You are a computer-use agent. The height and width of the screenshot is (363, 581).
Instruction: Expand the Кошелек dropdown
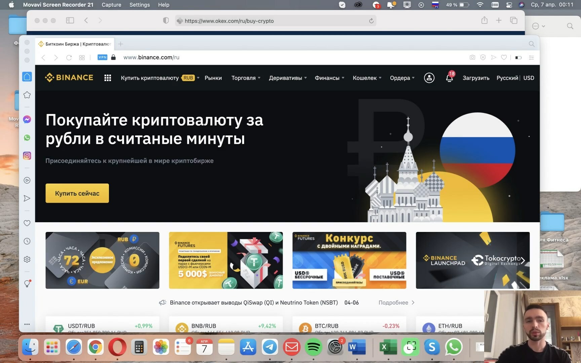(367, 78)
